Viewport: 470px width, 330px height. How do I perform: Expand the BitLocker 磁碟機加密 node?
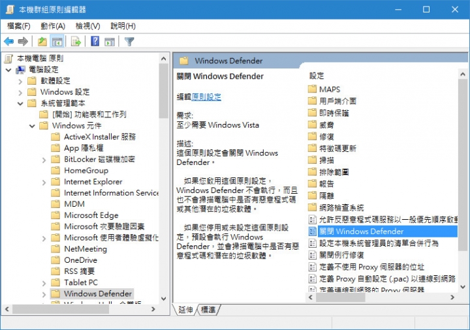[x=44, y=160]
